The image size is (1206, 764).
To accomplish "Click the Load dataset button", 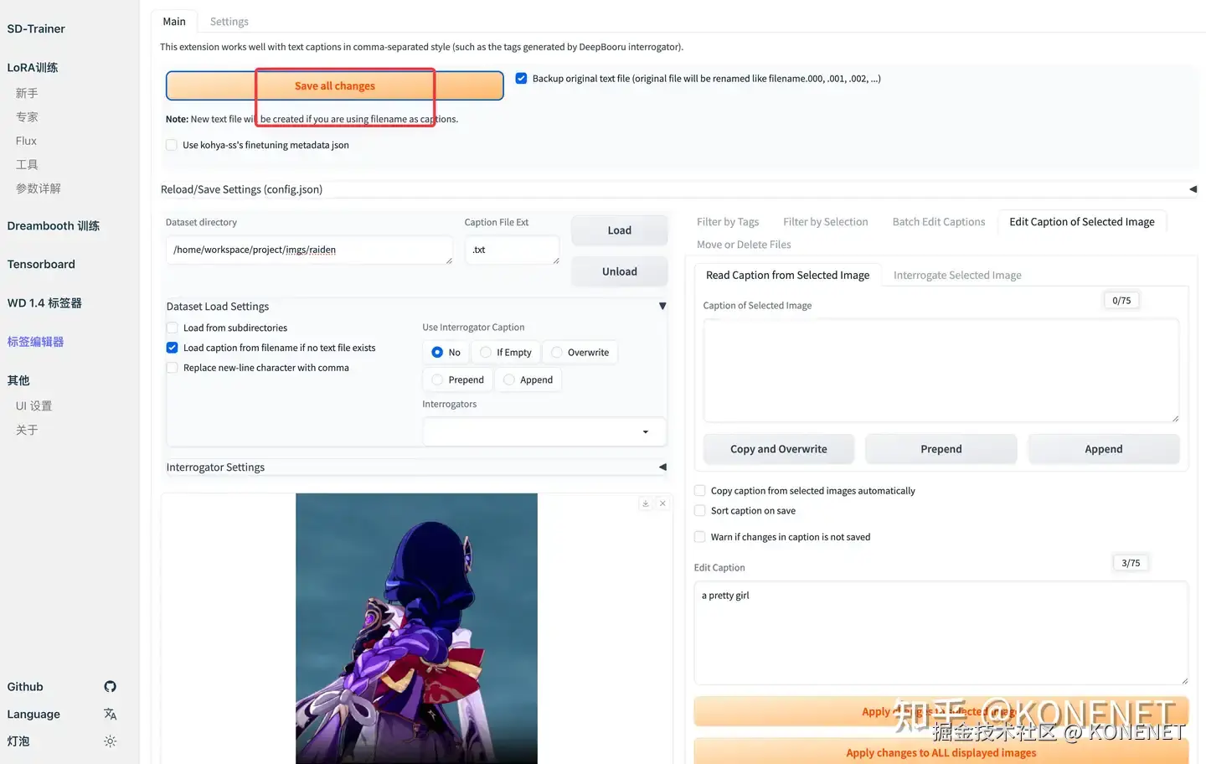I will pos(620,230).
